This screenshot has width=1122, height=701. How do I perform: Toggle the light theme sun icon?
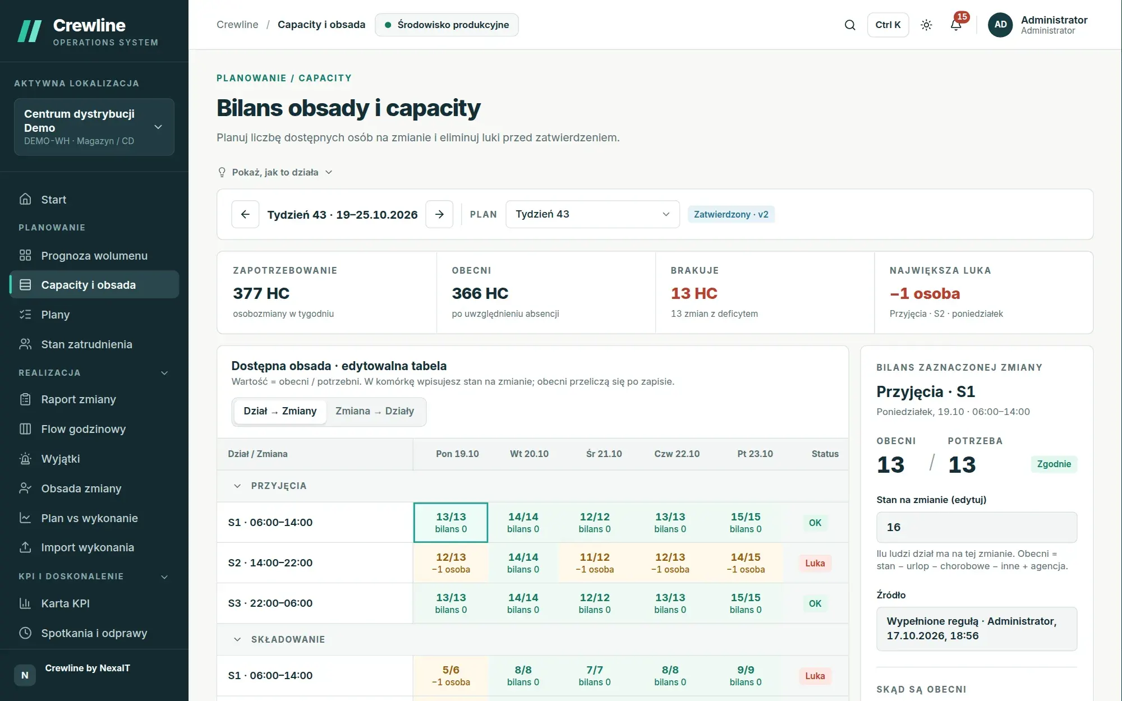(x=926, y=25)
